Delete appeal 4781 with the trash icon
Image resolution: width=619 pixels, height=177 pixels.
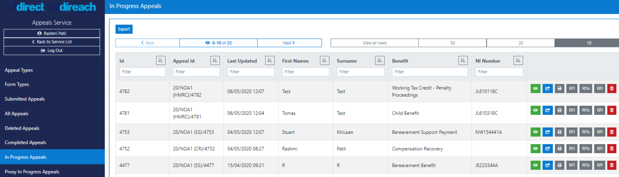pos(612,110)
